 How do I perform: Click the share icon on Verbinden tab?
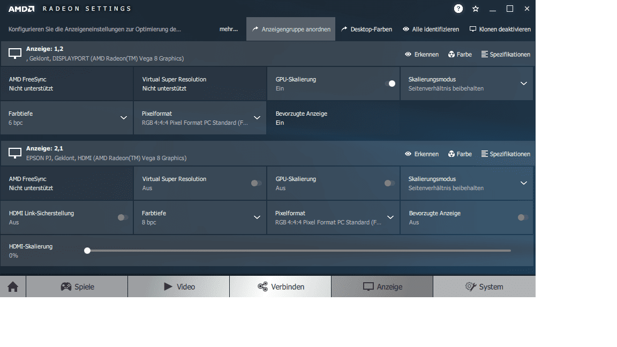coord(262,286)
